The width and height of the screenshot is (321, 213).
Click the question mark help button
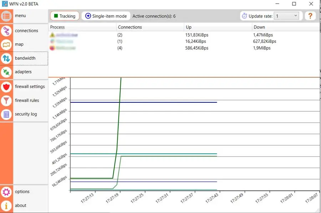(x=310, y=16)
